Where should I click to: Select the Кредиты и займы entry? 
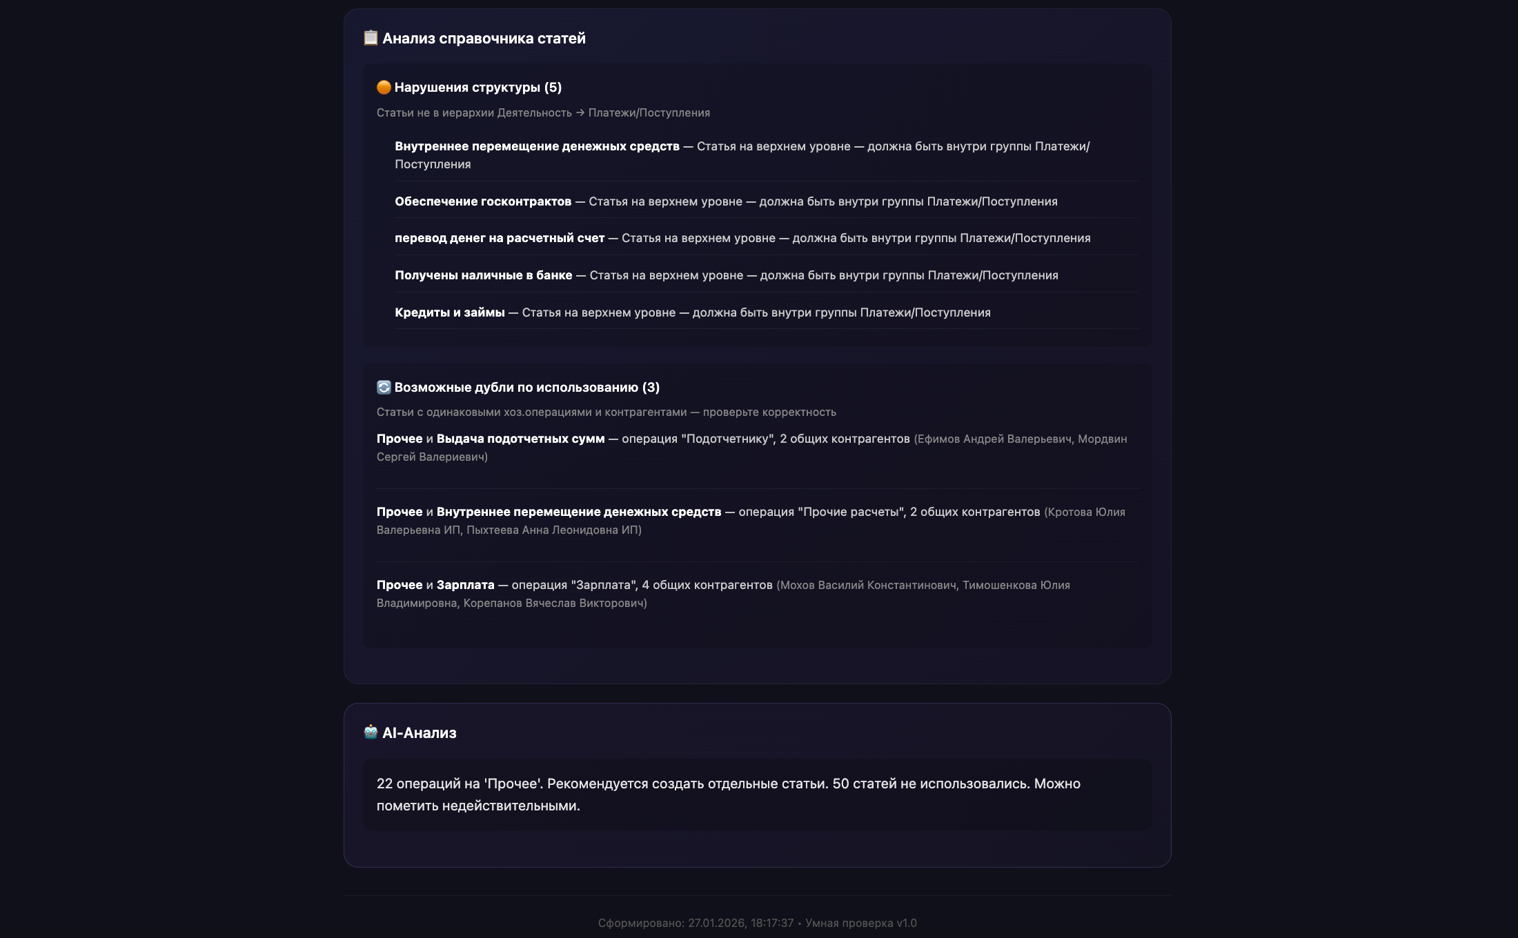tap(449, 312)
